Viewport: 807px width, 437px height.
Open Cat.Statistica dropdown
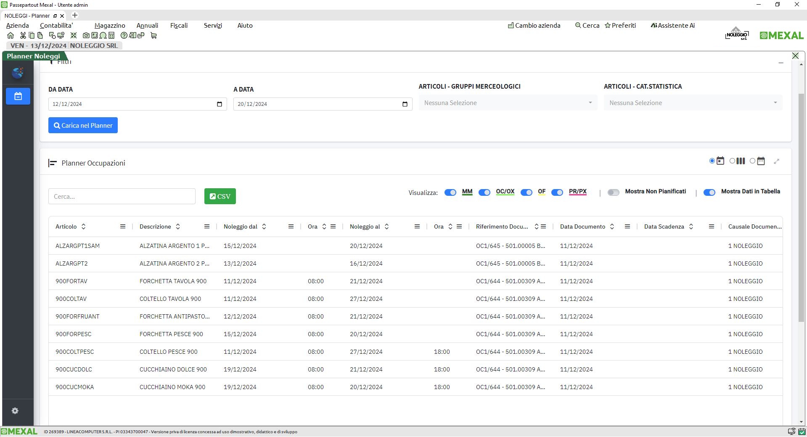coord(693,103)
